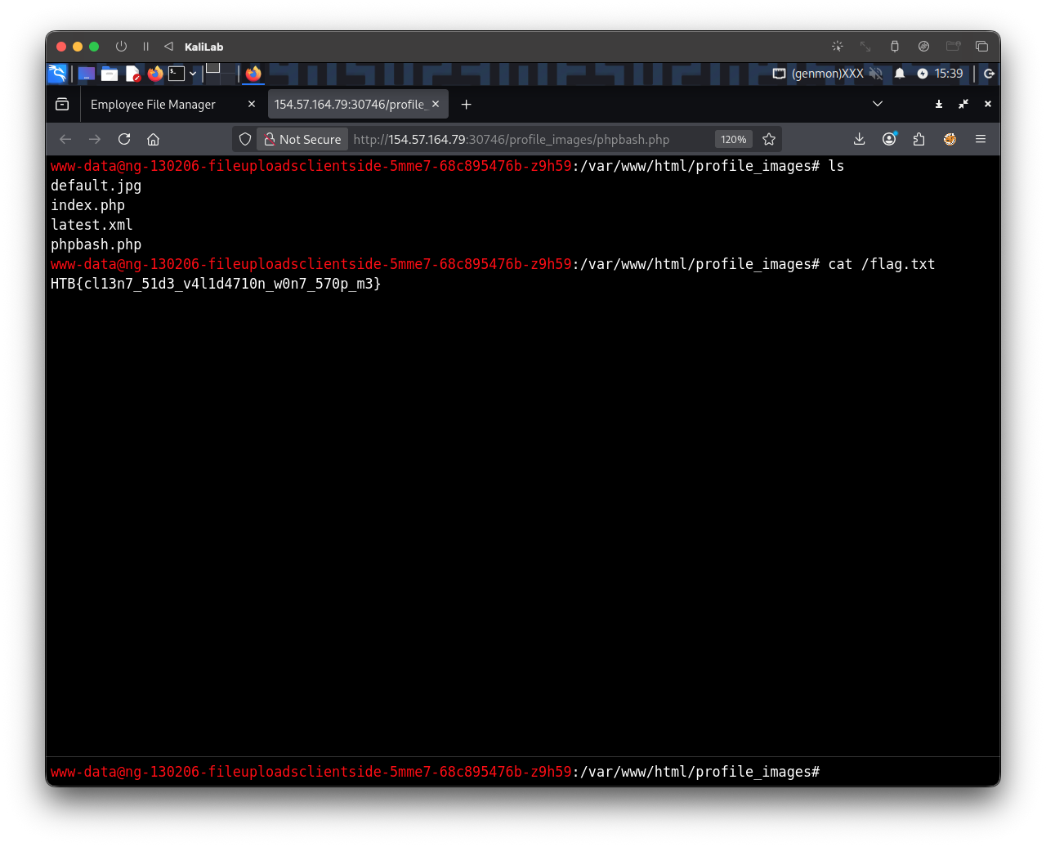Screen dimensions: 1046x847
Task: Open the extensions puzzle-piece menu
Action: pyautogui.click(x=919, y=139)
